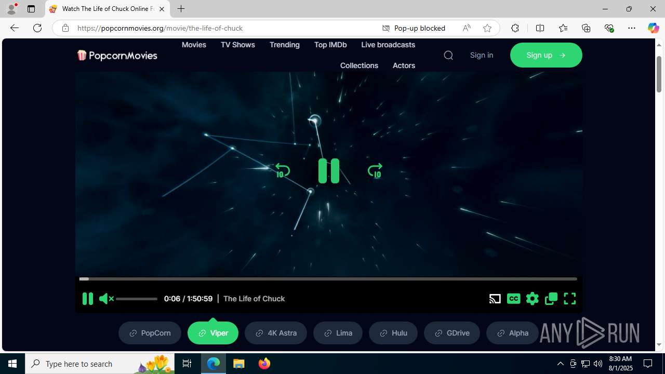The height and width of the screenshot is (374, 665).
Task: Open system volume tray icon
Action: pyautogui.click(x=598, y=364)
